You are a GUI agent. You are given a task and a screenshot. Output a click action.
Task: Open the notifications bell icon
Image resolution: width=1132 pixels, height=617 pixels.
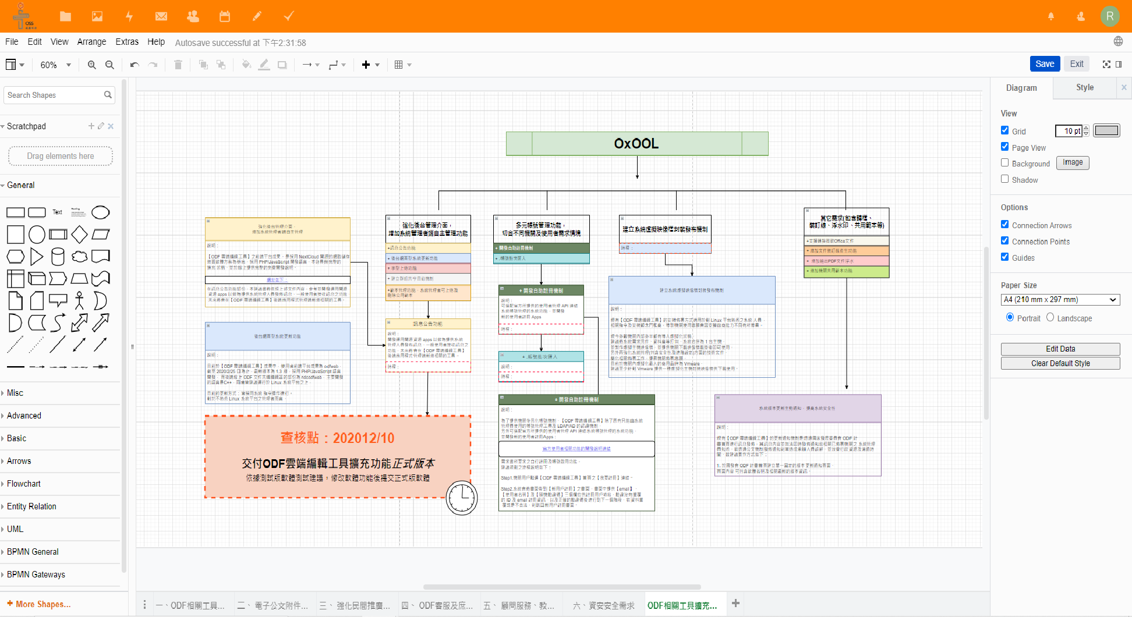[1051, 16]
